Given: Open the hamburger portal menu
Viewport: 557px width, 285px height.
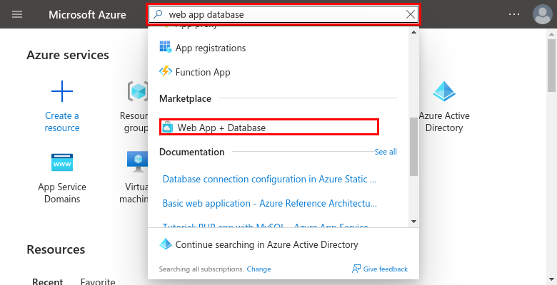Looking at the screenshot, I should click(x=17, y=14).
